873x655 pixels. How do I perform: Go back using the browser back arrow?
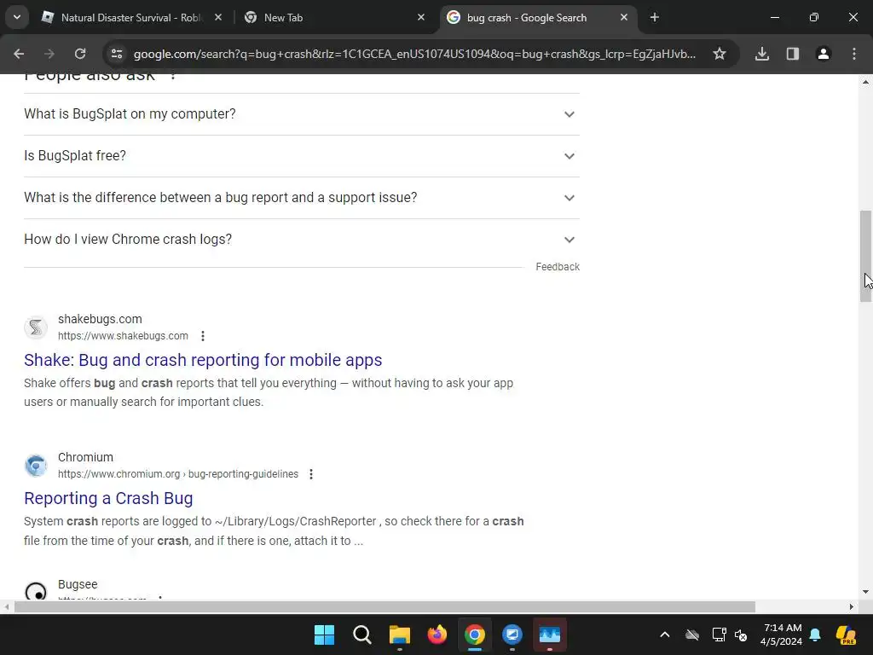coord(19,54)
